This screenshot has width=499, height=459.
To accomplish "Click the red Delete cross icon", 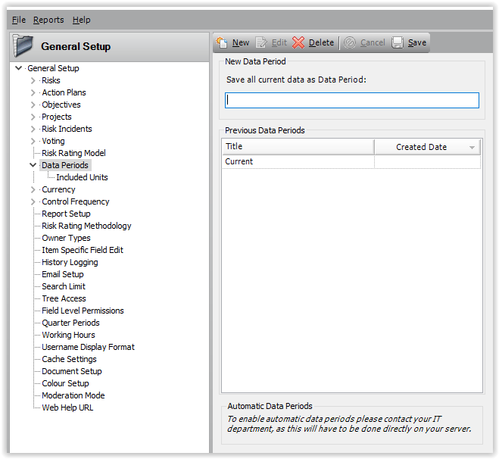I will [x=298, y=42].
